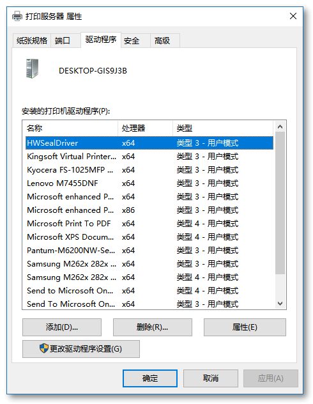Click the 类型 column header
Viewport: 313px width, 404px height.
[223, 128]
